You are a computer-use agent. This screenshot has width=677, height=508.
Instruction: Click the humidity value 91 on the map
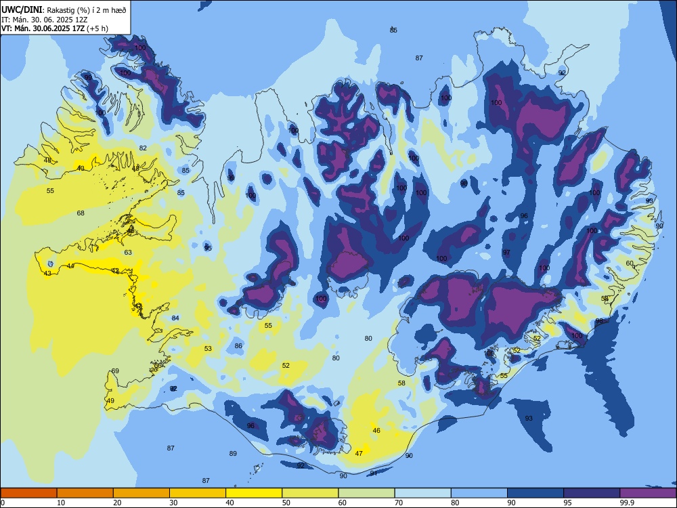[374, 473]
